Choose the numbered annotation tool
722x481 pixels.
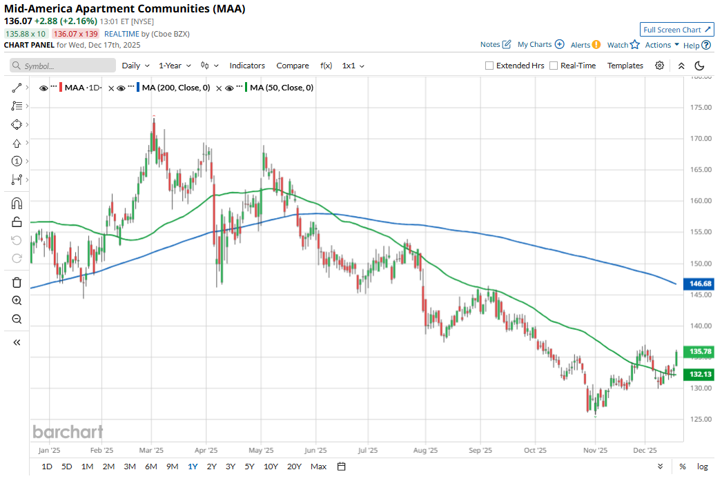[17, 161]
